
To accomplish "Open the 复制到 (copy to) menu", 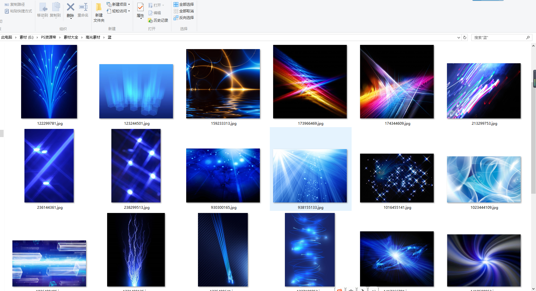I will (55, 10).
